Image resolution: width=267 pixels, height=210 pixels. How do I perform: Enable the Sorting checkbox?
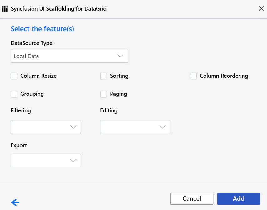[103, 76]
